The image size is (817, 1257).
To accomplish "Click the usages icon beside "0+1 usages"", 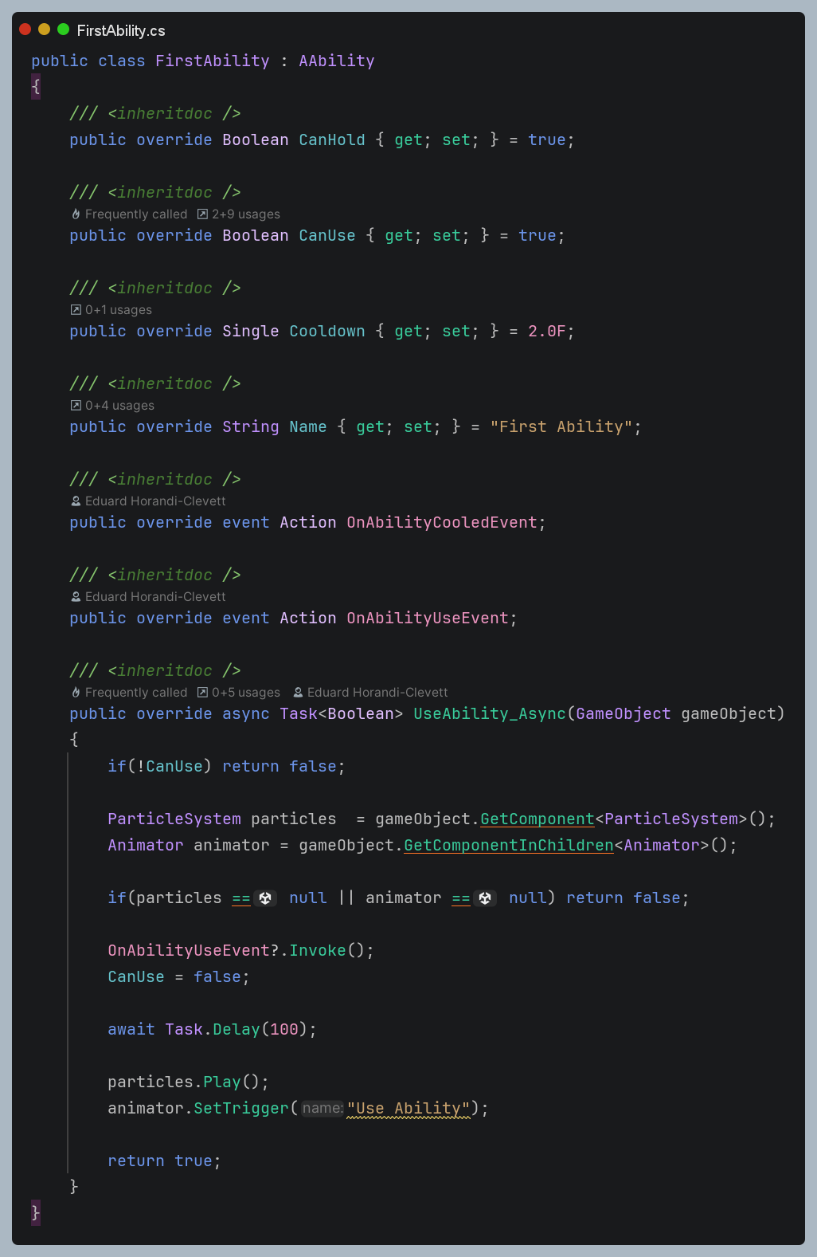I will [76, 310].
